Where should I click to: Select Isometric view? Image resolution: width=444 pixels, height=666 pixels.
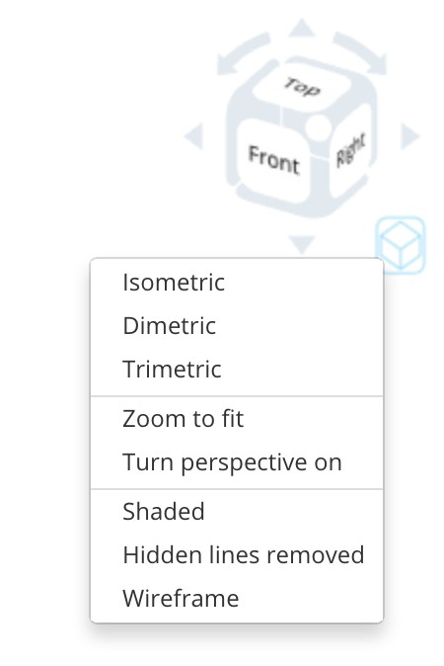[x=237, y=283]
